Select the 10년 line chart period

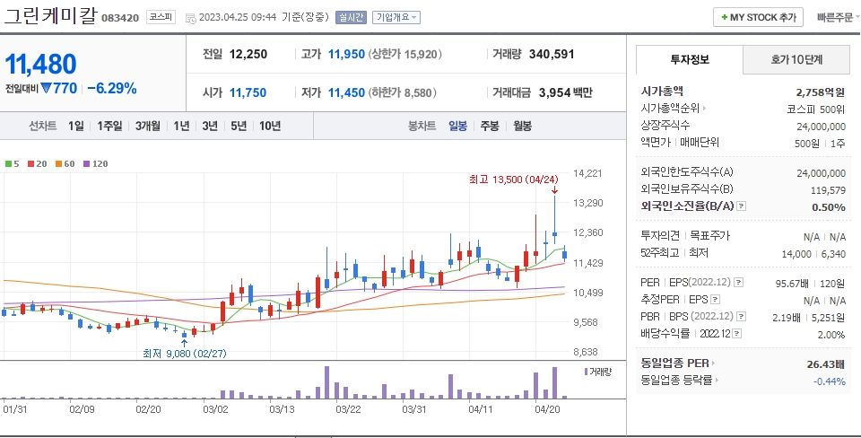(x=270, y=127)
